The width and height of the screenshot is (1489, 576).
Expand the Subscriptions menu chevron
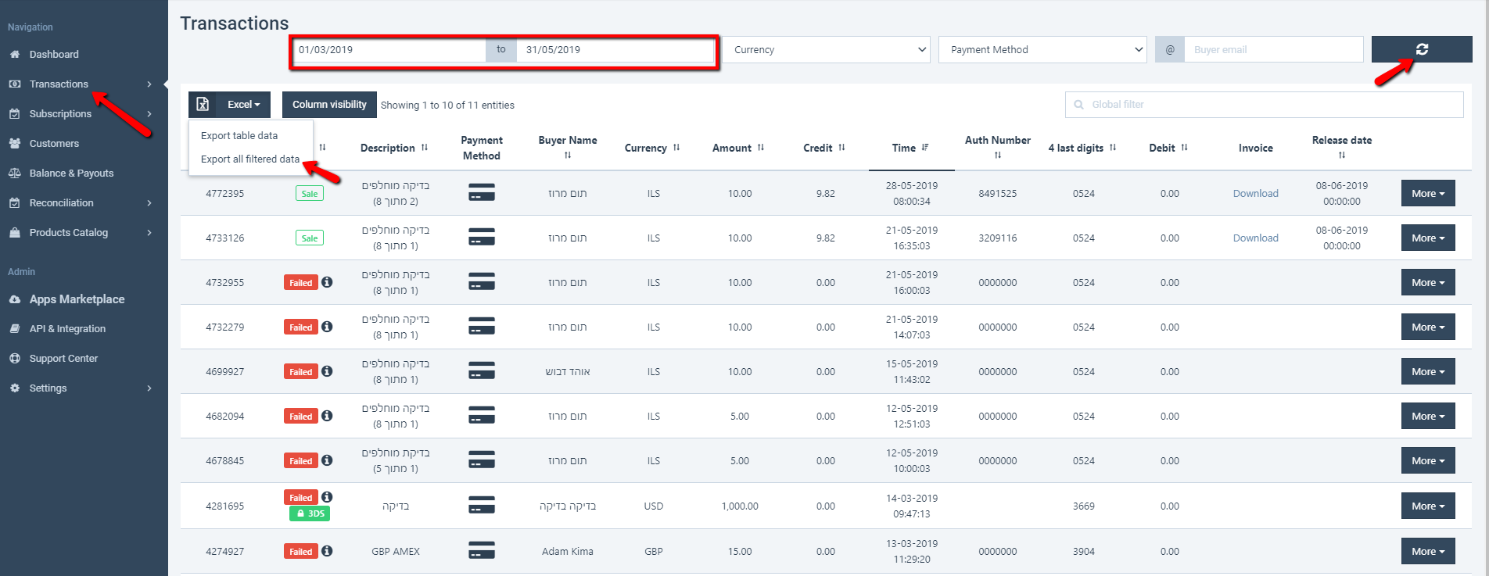[149, 114]
